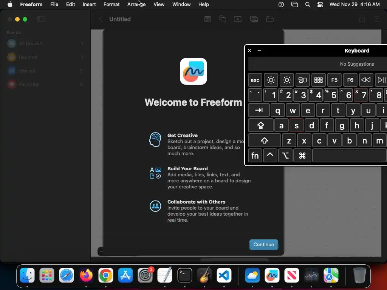Open Google Chrome from the Dock
This screenshot has width=387, height=290.
(106, 275)
